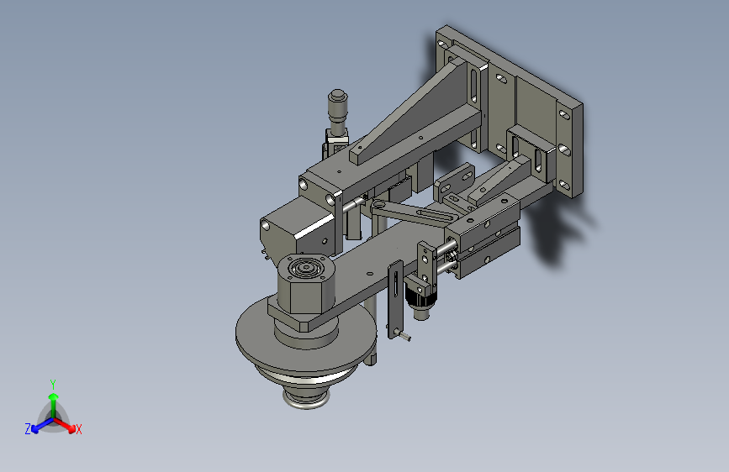This screenshot has width=729, height=472.
Task: Select the hexagonal housing above the disc
Action: tap(305, 286)
